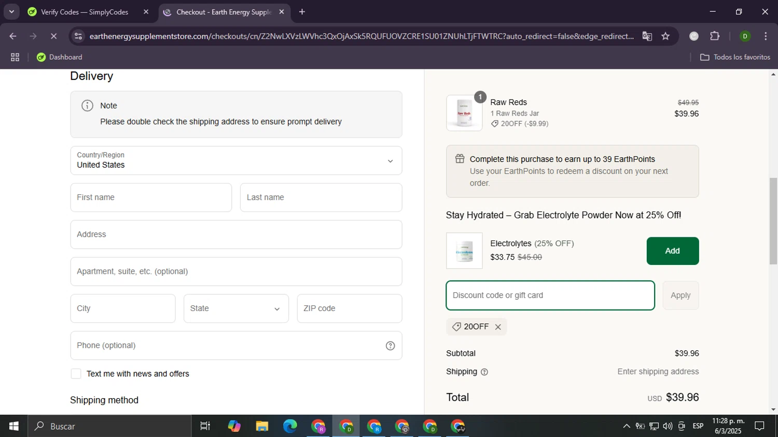This screenshot has height=437, width=778.
Task: Open the Chrome three-dot menu
Action: click(x=766, y=36)
